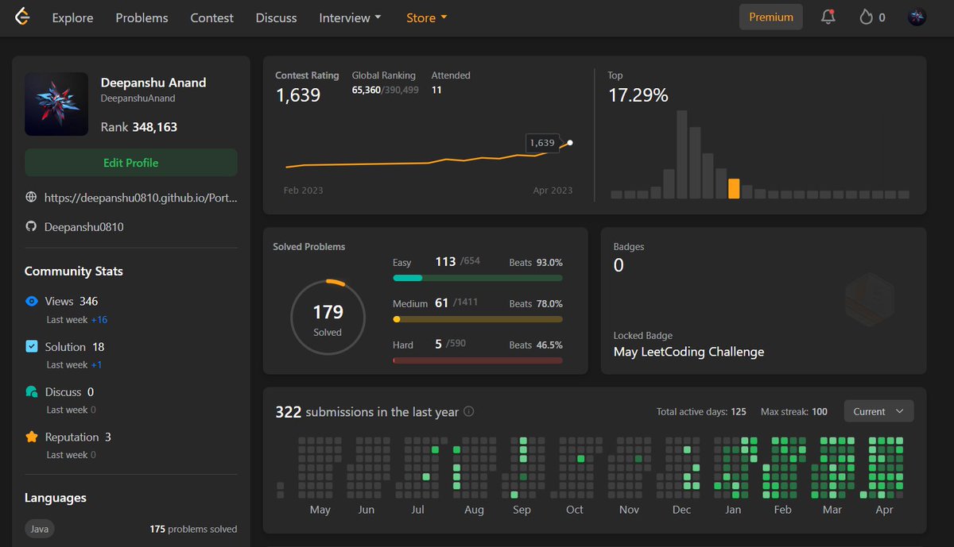Click the Java language tag
Screen dimensions: 954x547
(x=40, y=529)
